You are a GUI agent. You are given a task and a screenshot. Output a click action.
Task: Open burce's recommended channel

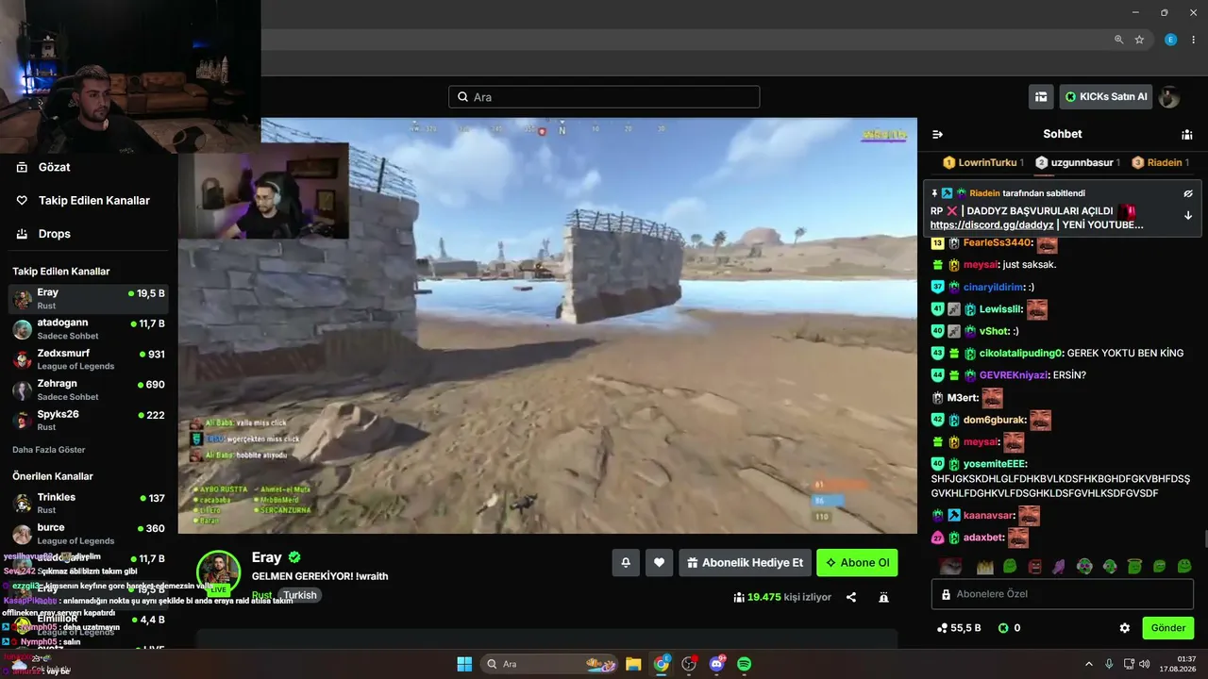coord(89,534)
